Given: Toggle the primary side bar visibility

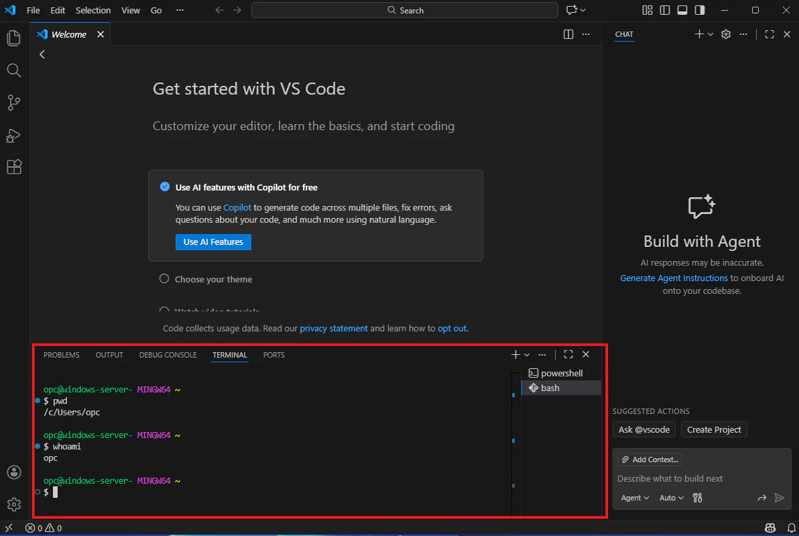Looking at the screenshot, I should (664, 10).
